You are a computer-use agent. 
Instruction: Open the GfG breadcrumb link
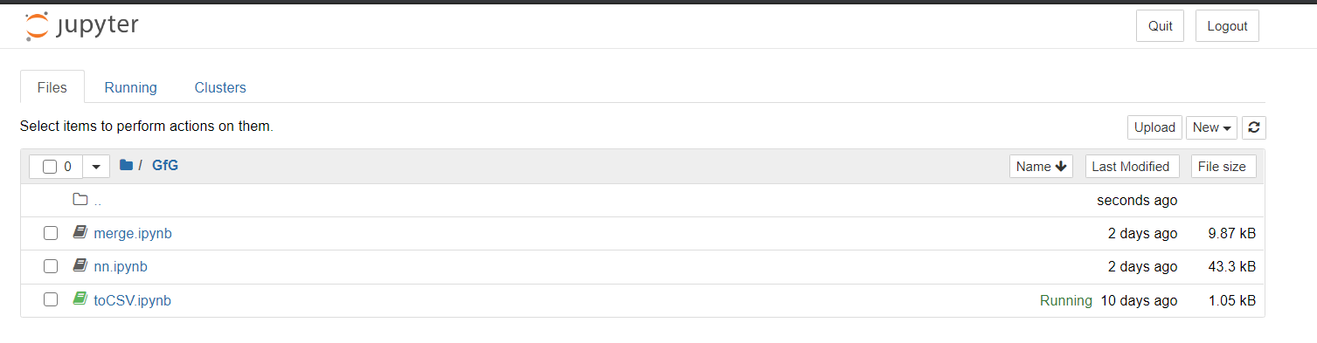[x=165, y=165]
